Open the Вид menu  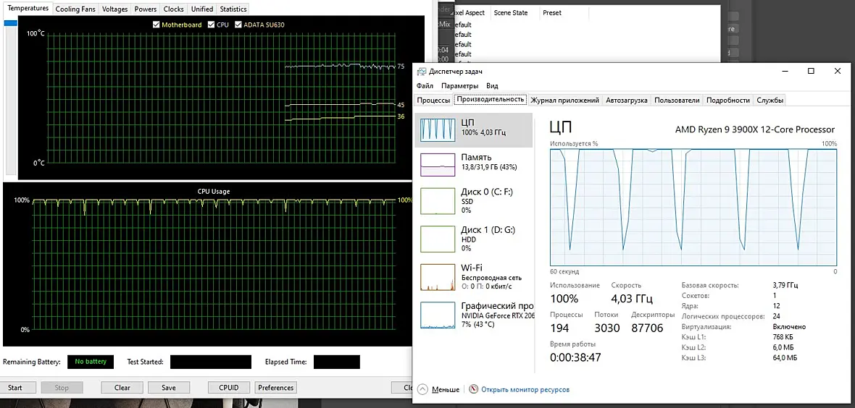492,86
